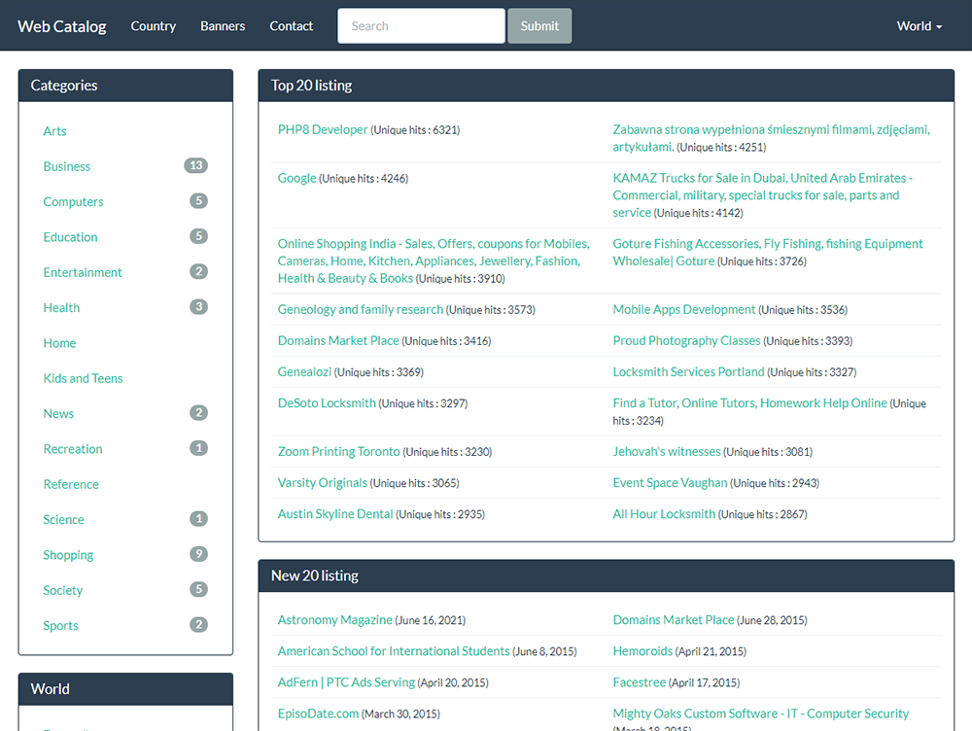Open the World dropdown in the navbar
Image resolution: width=972 pixels, height=731 pixels.
point(918,25)
